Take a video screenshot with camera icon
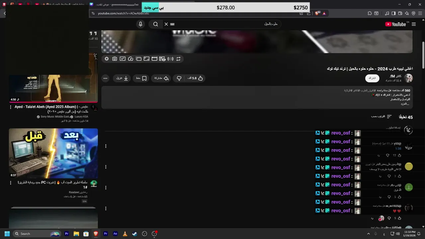The width and height of the screenshot is (425, 239). 115,59
